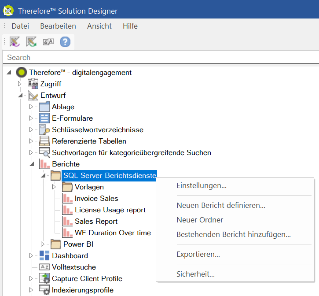
Task: Open the Ansicht menu
Action: (99, 26)
